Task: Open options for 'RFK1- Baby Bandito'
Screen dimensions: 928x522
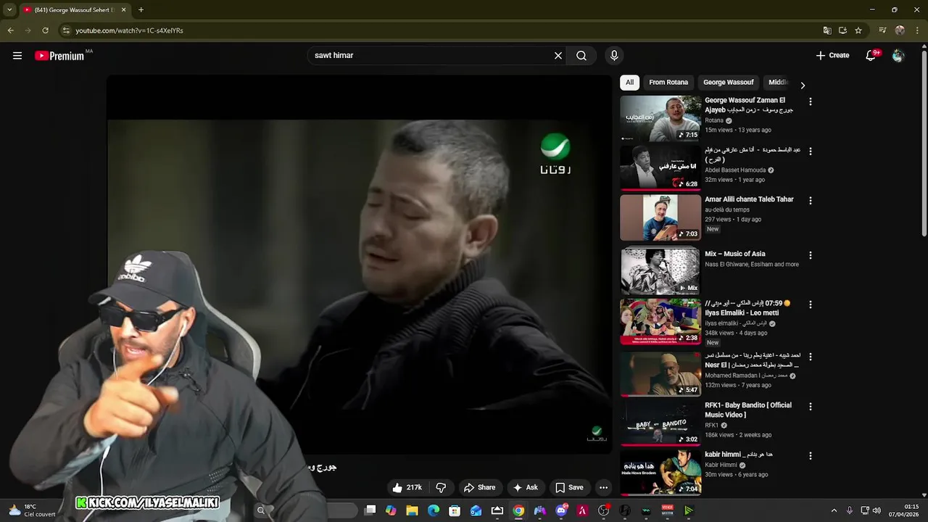Action: (x=811, y=407)
